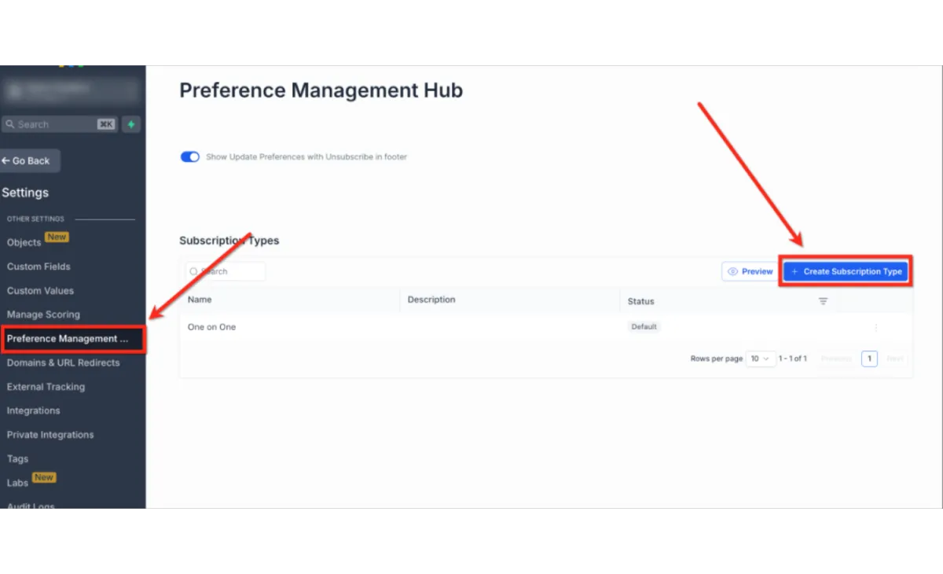Open the rows per page dropdown
943x574 pixels.
pyautogui.click(x=760, y=359)
